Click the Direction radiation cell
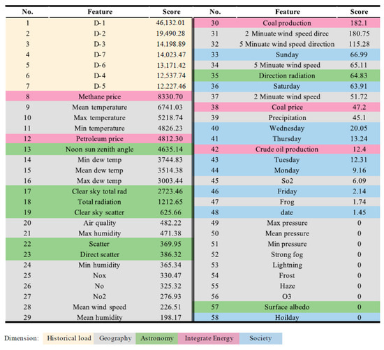Viewport: 384px width, 350px height. click(287, 75)
